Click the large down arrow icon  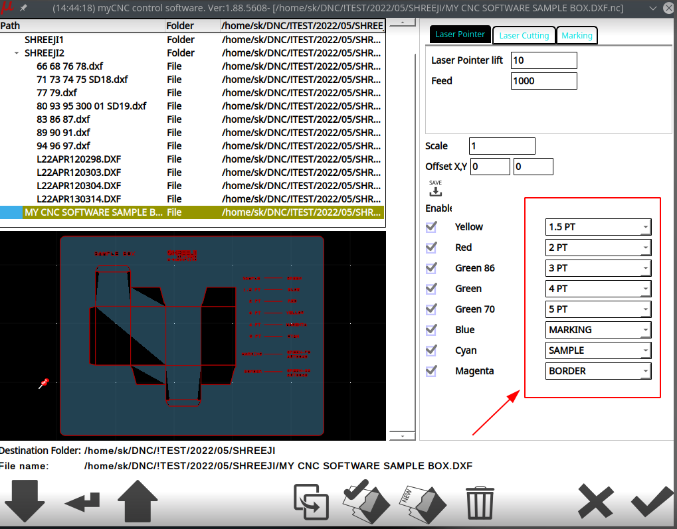pos(25,501)
